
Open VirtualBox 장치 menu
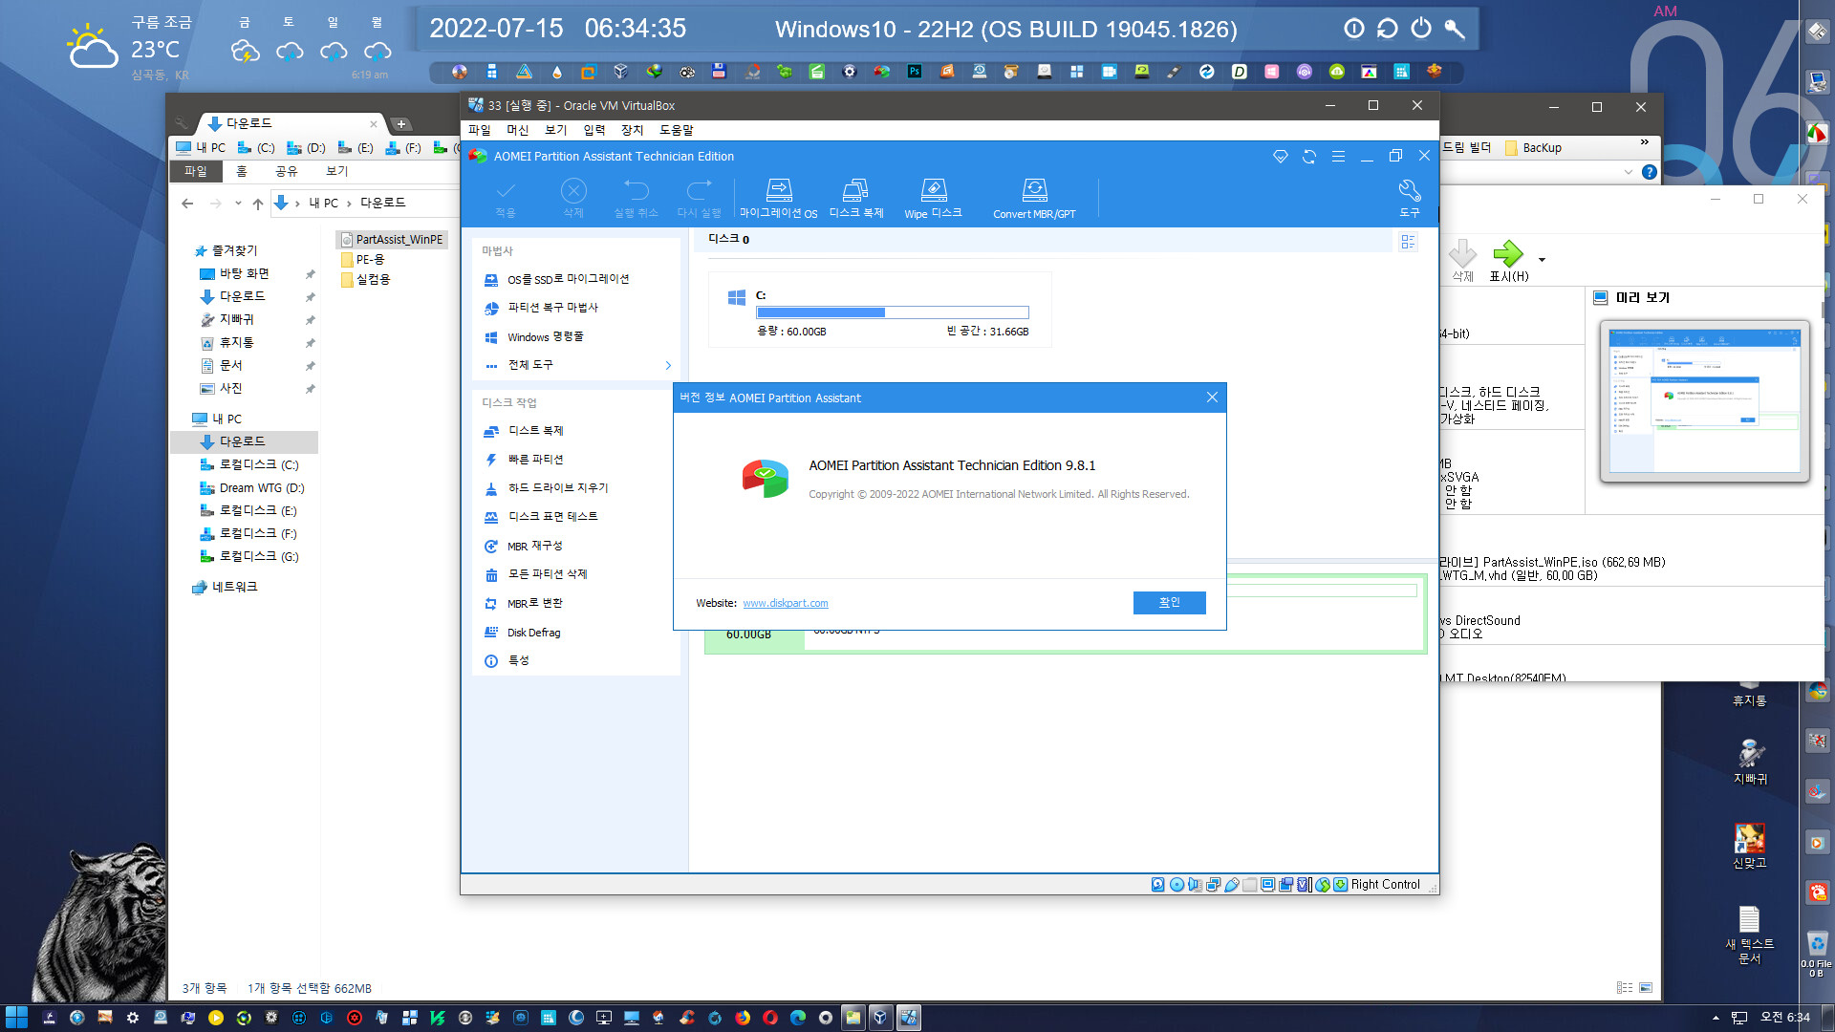pyautogui.click(x=633, y=130)
